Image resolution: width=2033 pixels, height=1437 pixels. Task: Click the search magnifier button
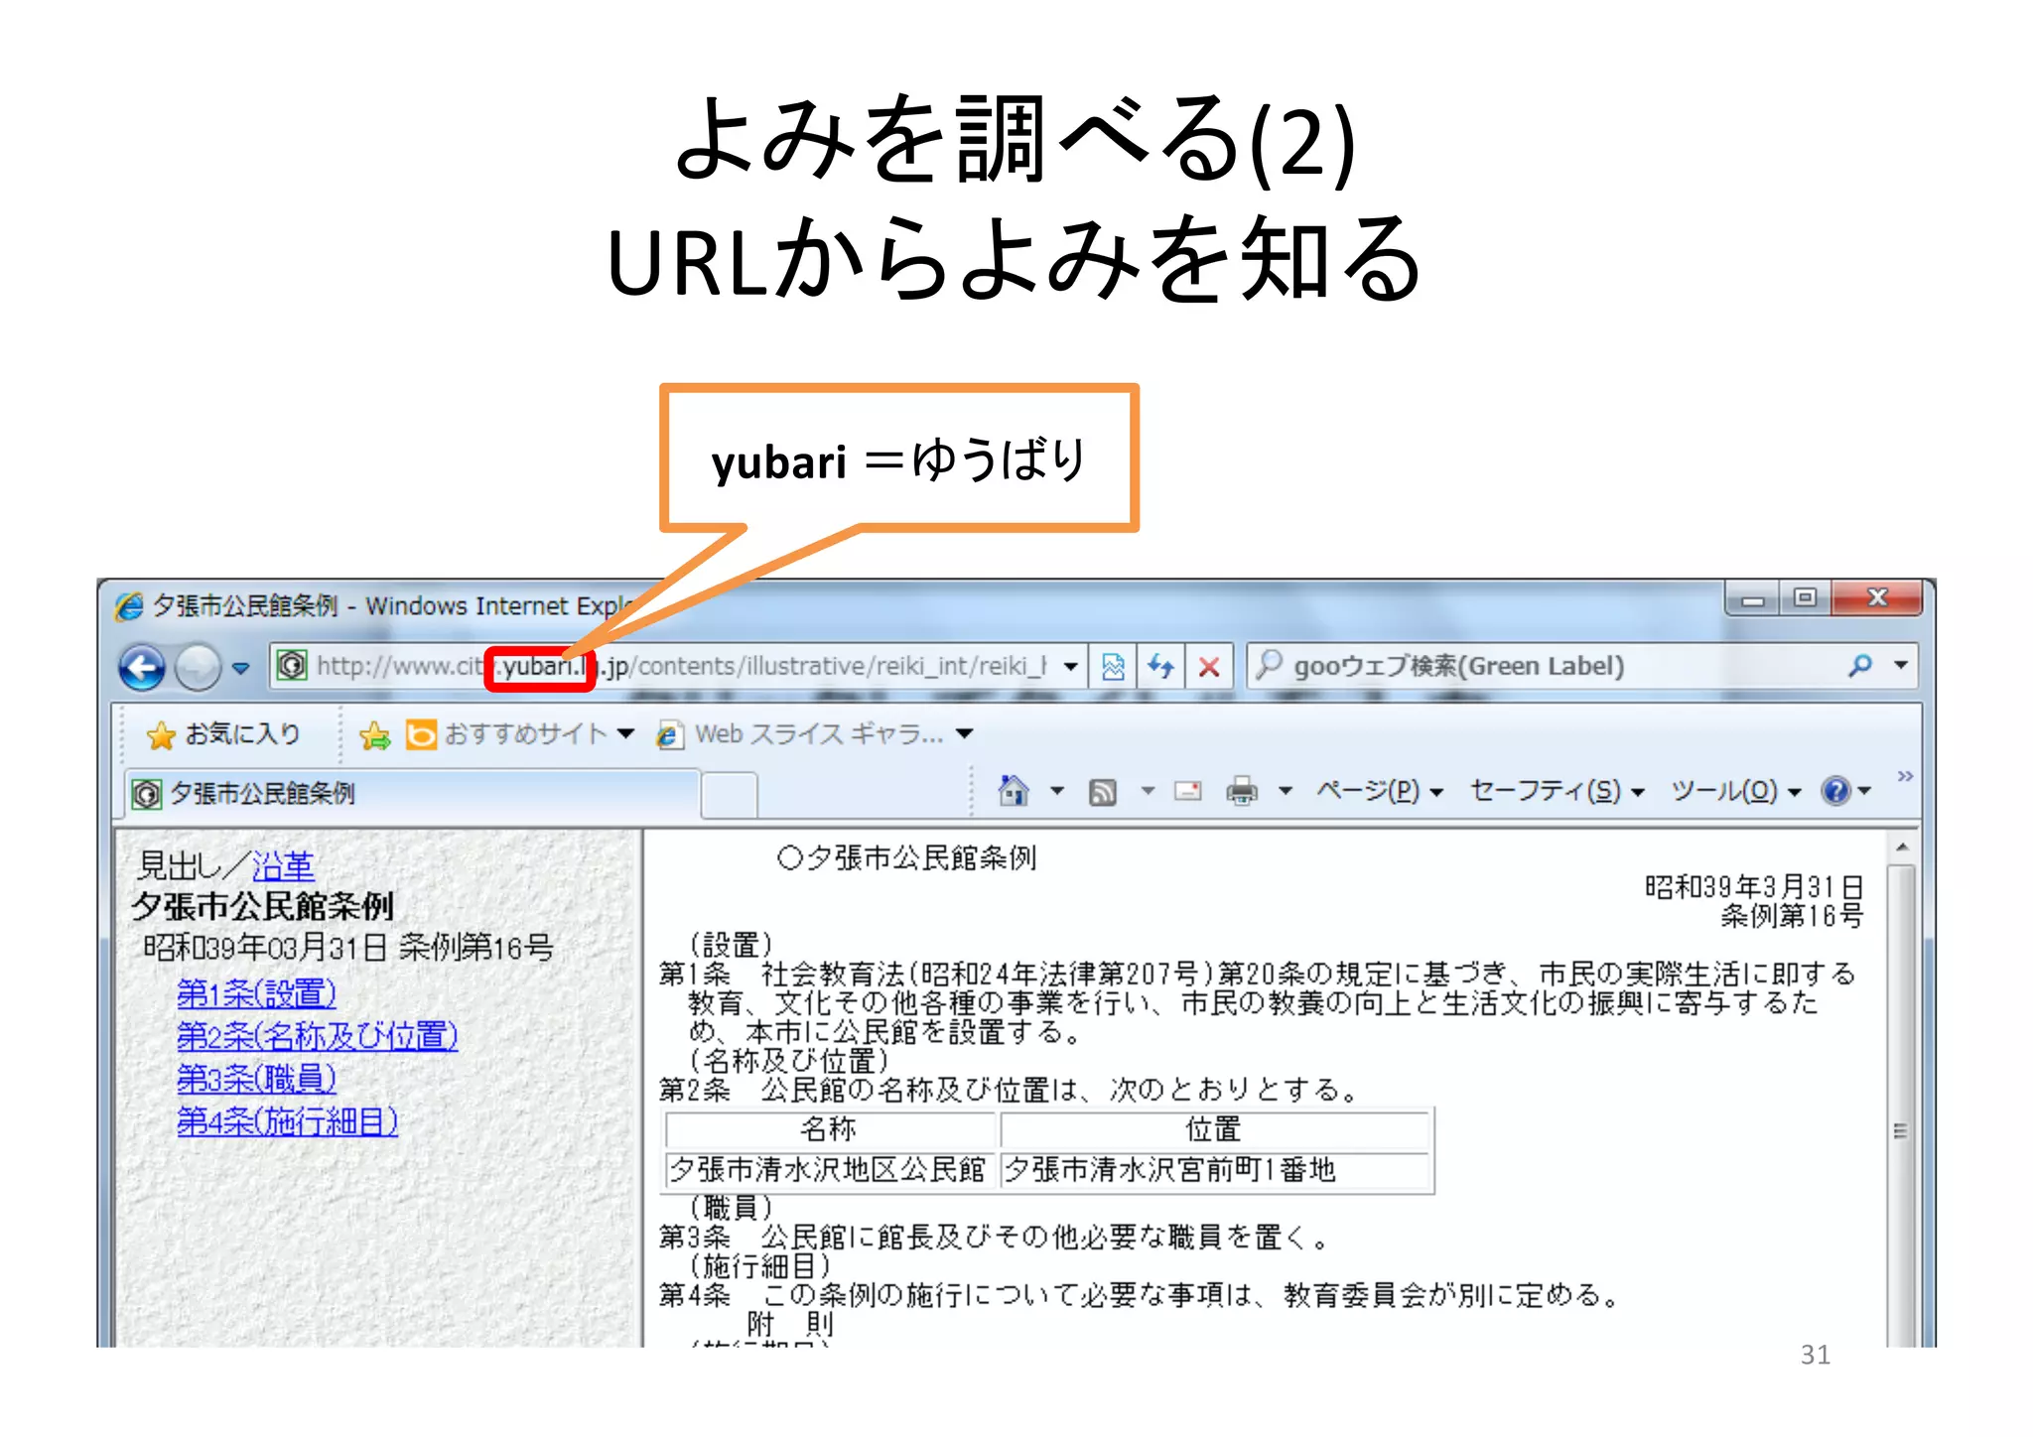1859,665
